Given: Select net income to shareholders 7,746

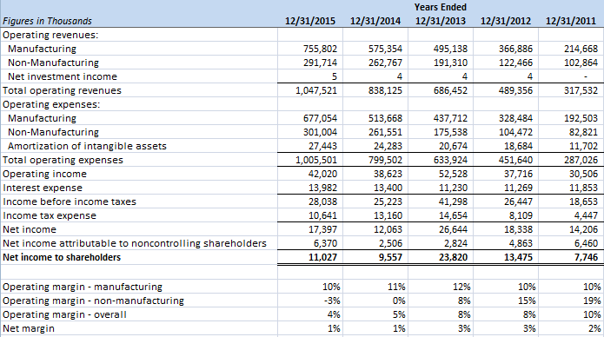Looking at the screenshot, I should point(586,257).
